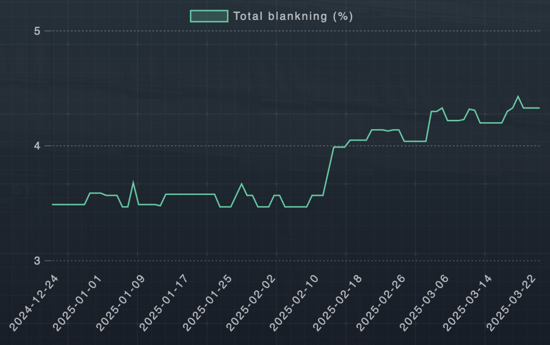Pick the 2025-01-25 date label
The image size is (550, 345).
click(208, 302)
